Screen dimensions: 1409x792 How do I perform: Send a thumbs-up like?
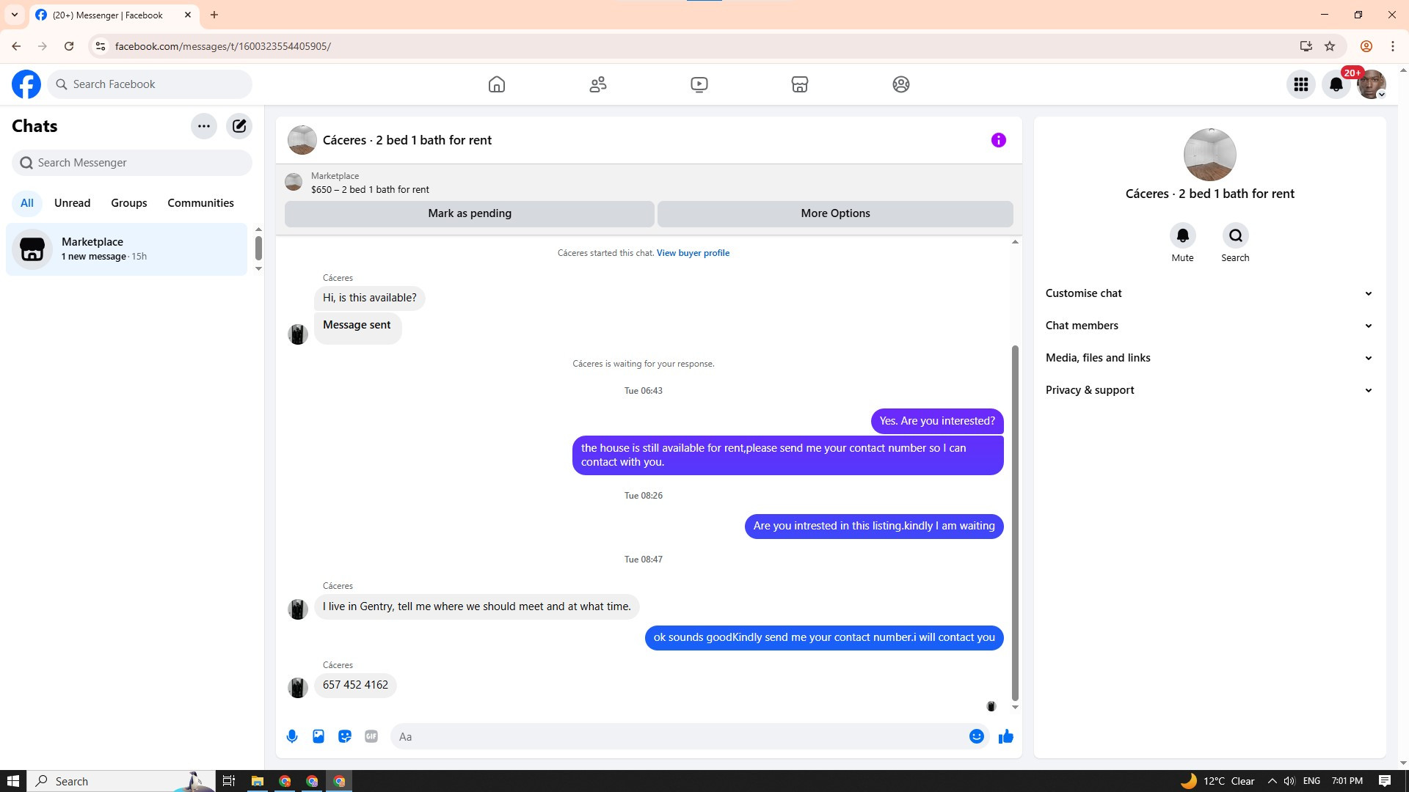(1005, 736)
